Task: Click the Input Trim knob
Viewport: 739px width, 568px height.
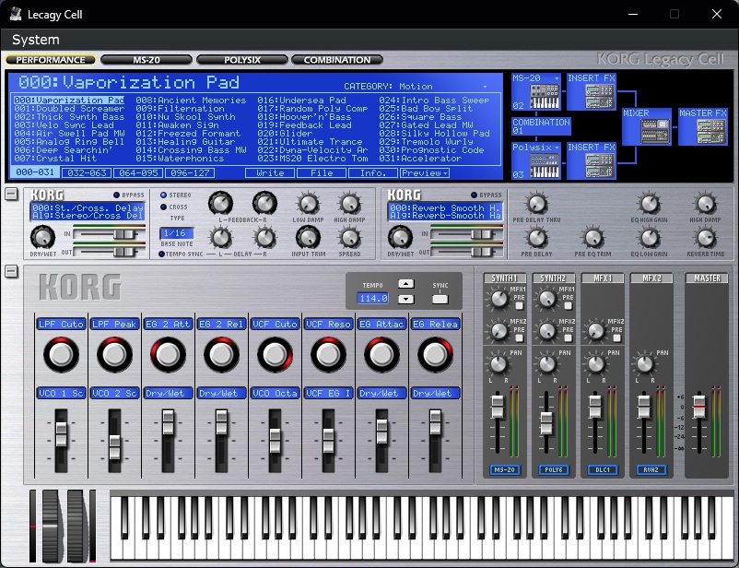Action: coord(308,237)
